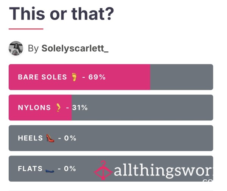Select the Nylons poll option
The image size is (227, 191).
pyautogui.click(x=111, y=108)
